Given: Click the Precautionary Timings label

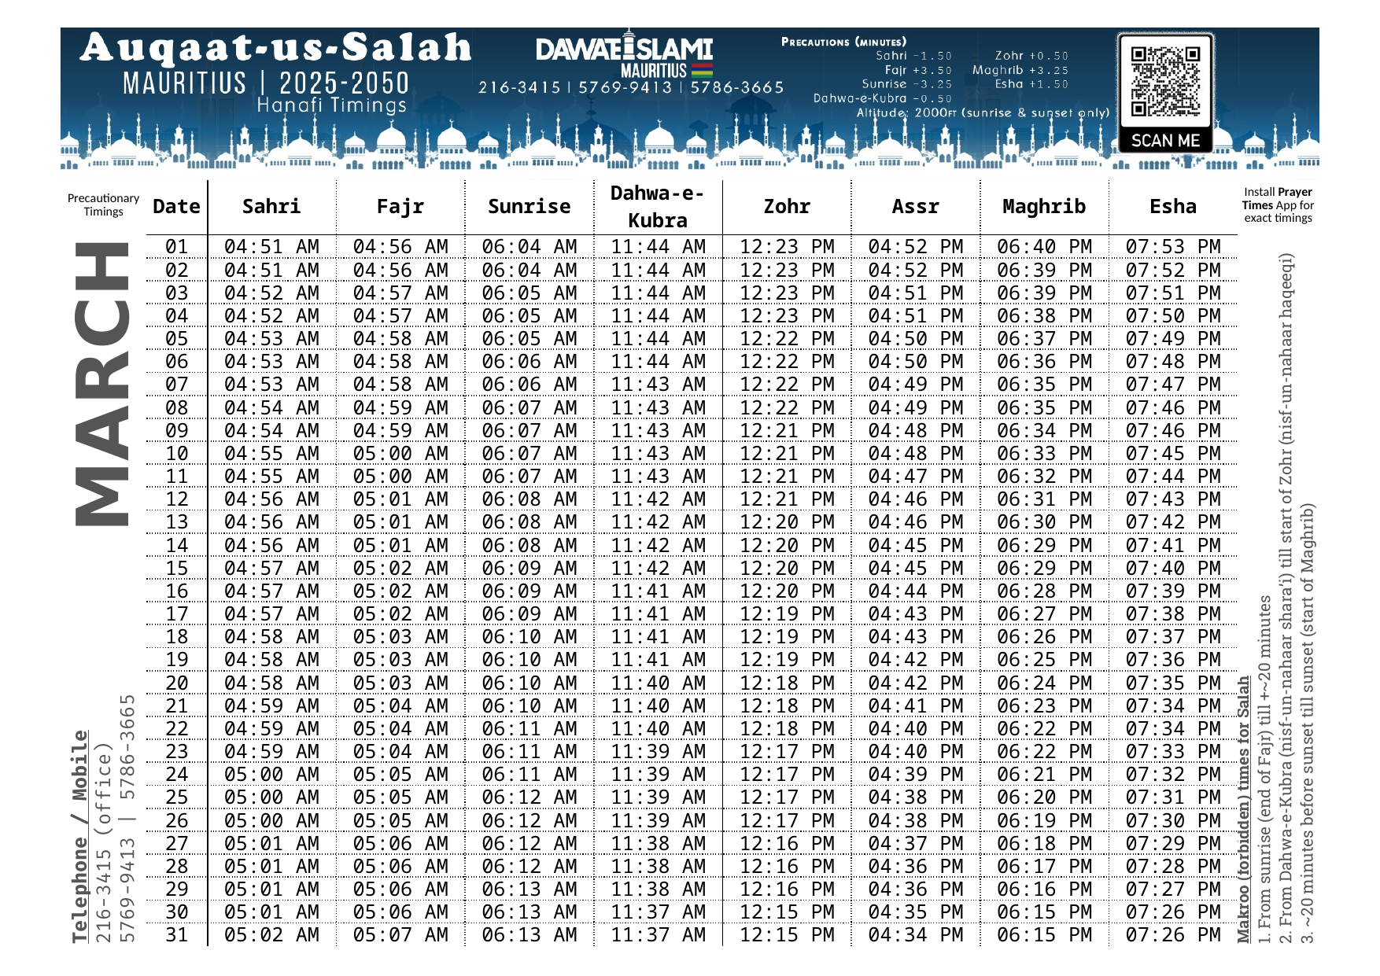Looking at the screenshot, I should tap(103, 204).
